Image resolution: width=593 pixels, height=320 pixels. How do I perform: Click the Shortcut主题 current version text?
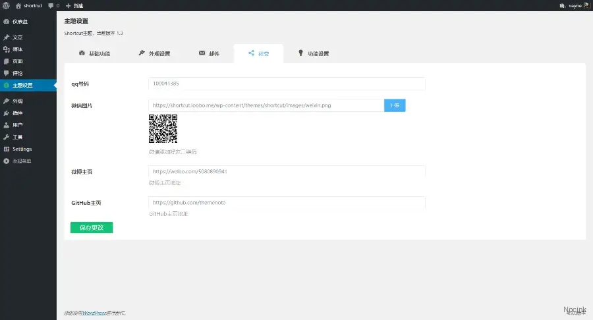coord(94,33)
